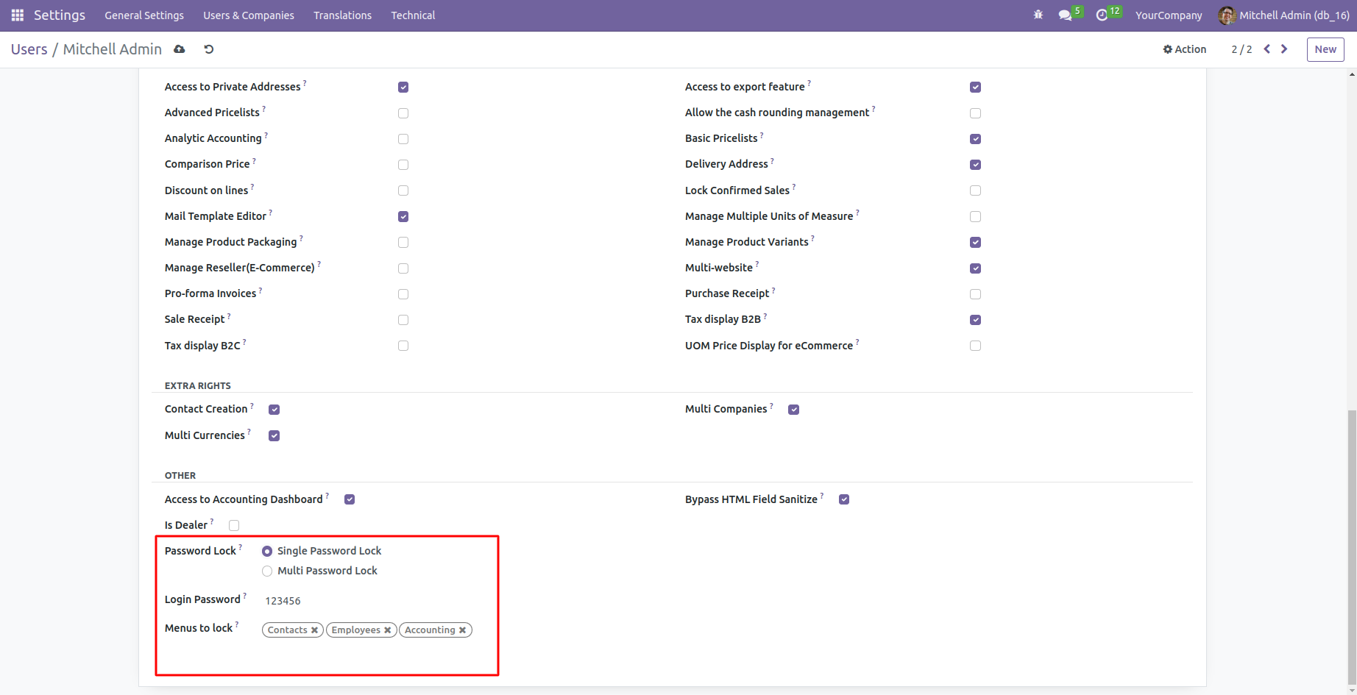
Task: Save the record manually via cloud icon
Action: click(x=180, y=49)
